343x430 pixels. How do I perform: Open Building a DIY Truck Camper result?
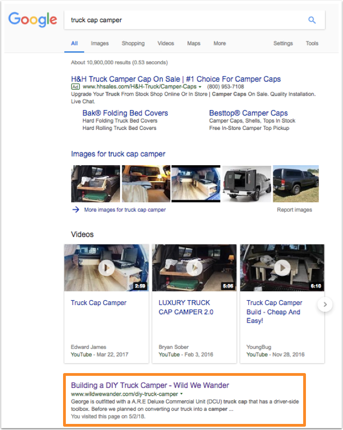pos(150,385)
